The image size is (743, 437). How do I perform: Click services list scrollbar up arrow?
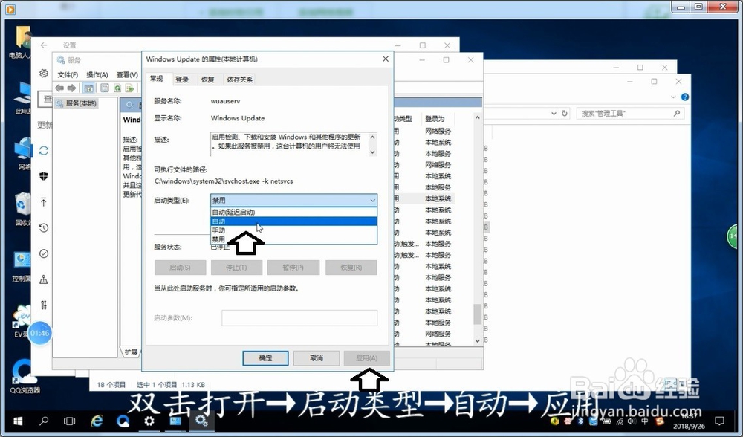tap(477, 117)
